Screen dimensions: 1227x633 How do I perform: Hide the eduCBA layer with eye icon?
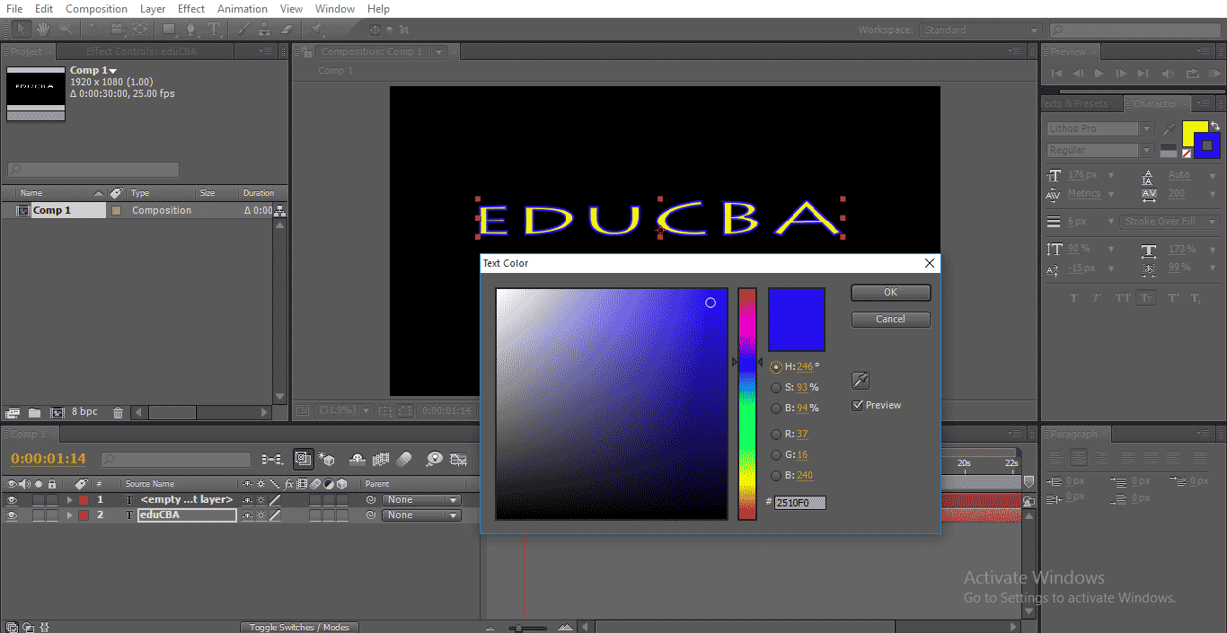point(12,515)
